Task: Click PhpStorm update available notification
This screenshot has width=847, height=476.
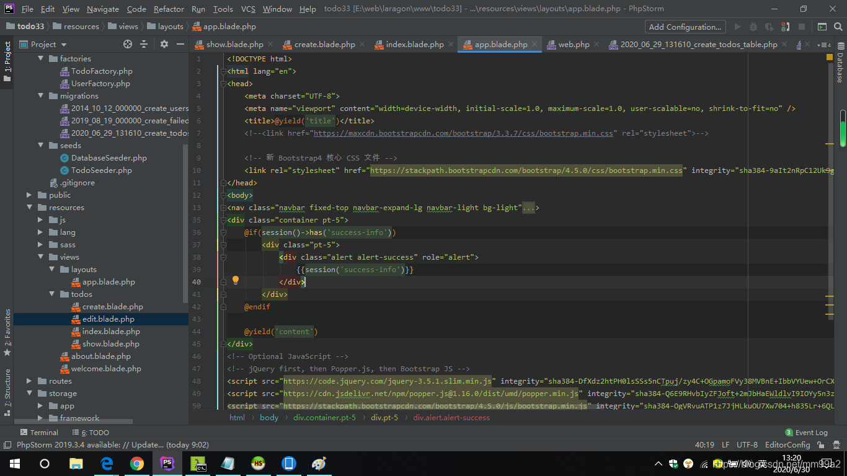Action: pyautogui.click(x=113, y=444)
